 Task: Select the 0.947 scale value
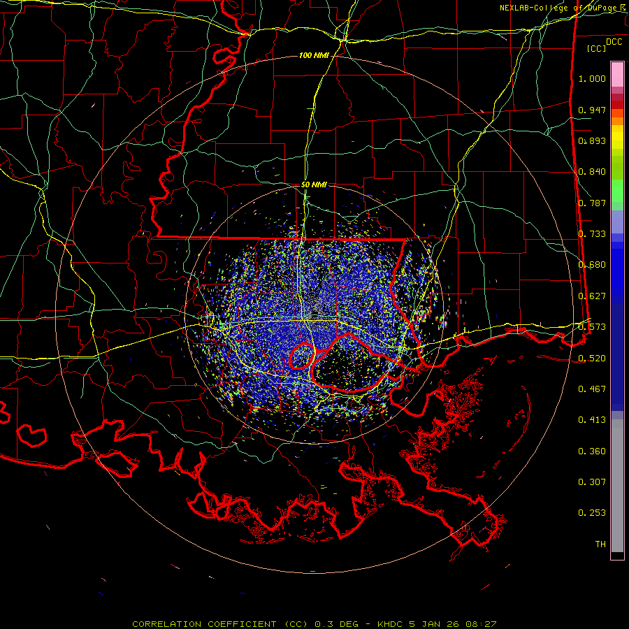coord(592,110)
